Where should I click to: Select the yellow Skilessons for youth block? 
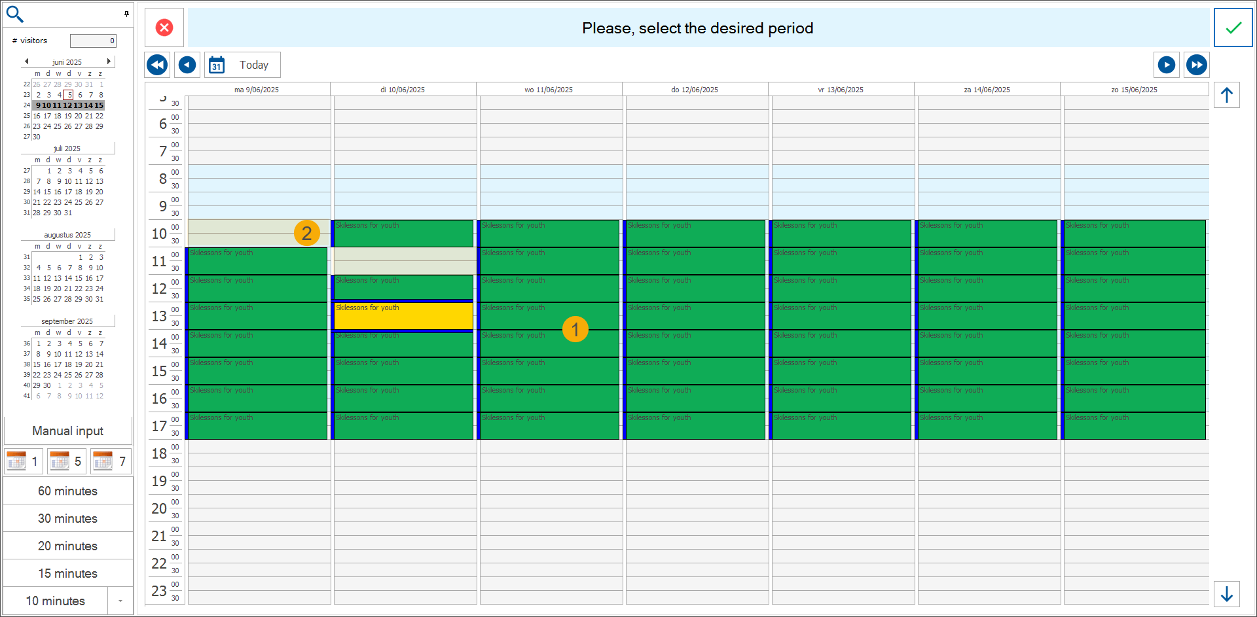coord(403,316)
